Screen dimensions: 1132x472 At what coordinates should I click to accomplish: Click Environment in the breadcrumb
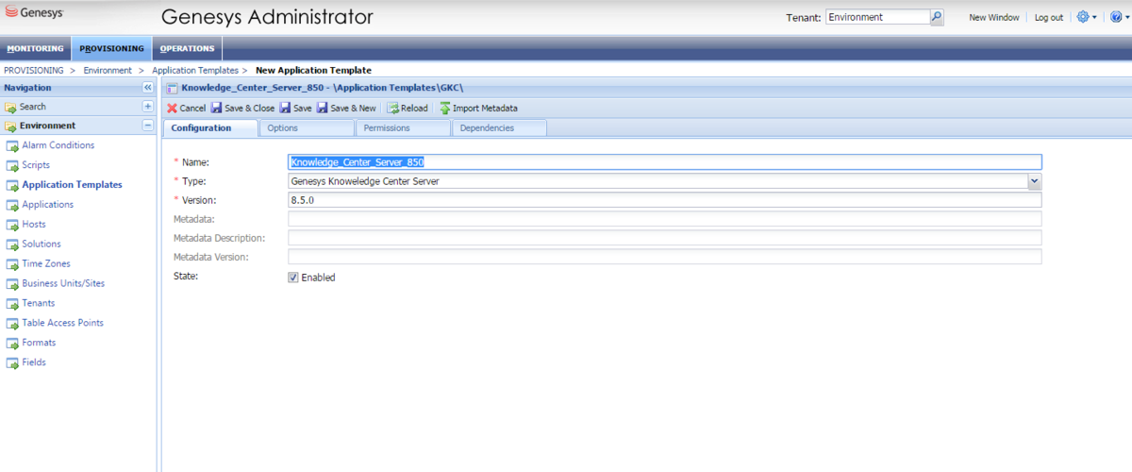pos(108,71)
